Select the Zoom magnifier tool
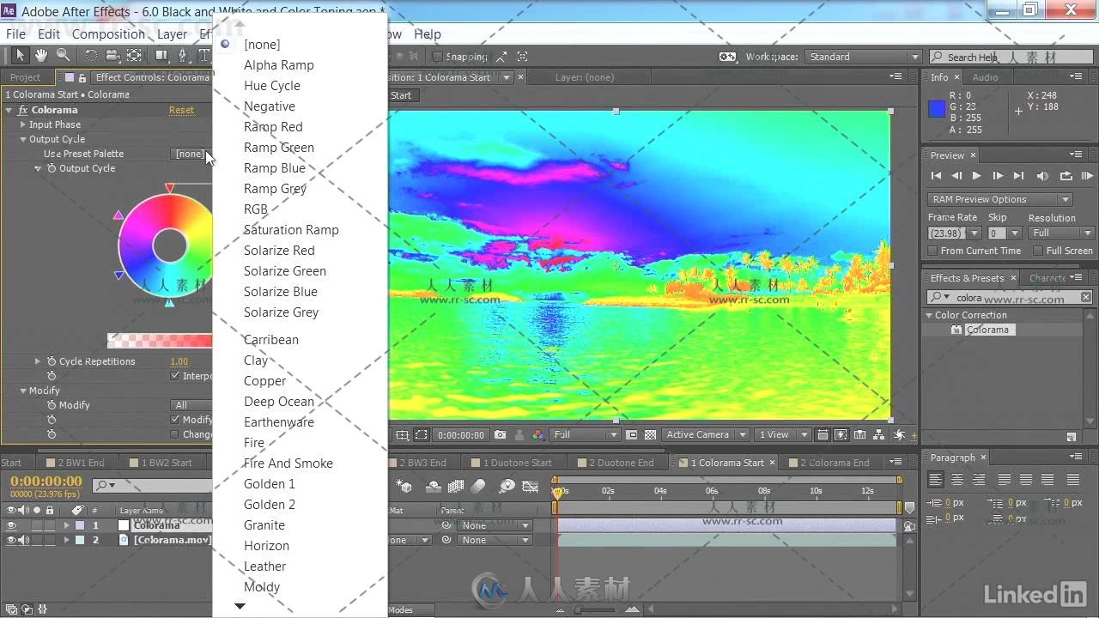The image size is (1099, 618). pyautogui.click(x=63, y=56)
